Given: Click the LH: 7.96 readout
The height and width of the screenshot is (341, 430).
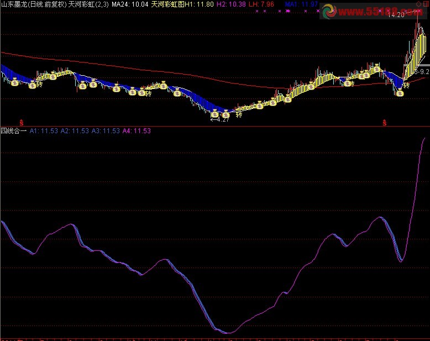Looking at the screenshot, I should point(261,4).
